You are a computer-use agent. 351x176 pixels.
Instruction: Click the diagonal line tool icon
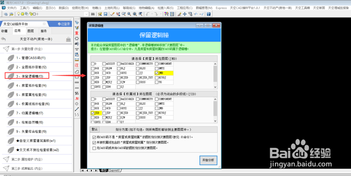(x=77, y=109)
